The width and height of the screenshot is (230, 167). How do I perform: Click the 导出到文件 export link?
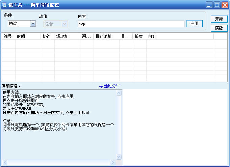coord(109,86)
